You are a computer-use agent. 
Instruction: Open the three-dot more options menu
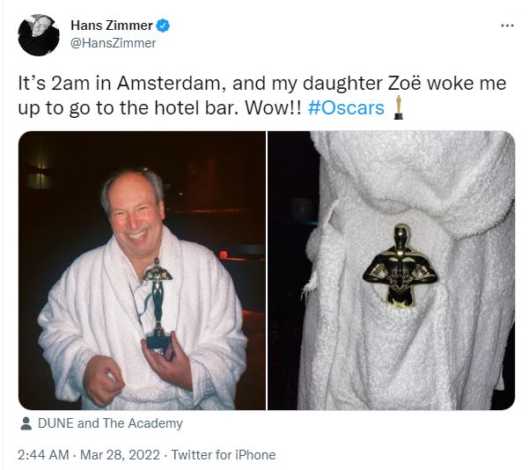(507, 26)
